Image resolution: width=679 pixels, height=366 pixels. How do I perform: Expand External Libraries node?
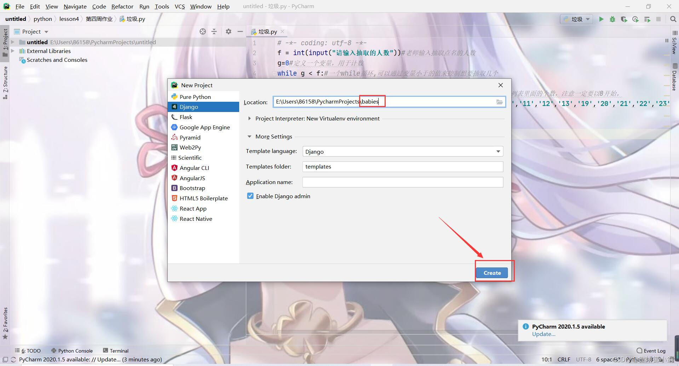[x=13, y=51]
